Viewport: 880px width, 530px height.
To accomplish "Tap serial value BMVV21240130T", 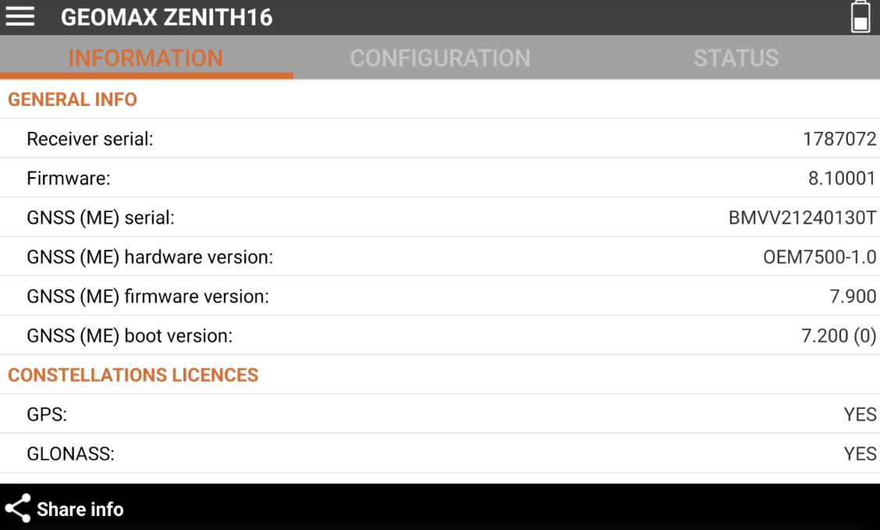I will (802, 218).
